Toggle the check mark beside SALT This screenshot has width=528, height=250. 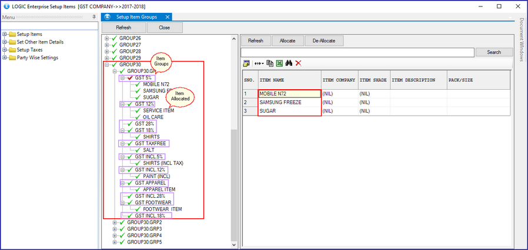tap(138, 150)
